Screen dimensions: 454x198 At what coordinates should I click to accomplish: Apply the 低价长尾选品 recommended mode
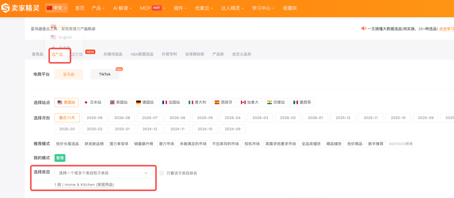click(x=67, y=144)
